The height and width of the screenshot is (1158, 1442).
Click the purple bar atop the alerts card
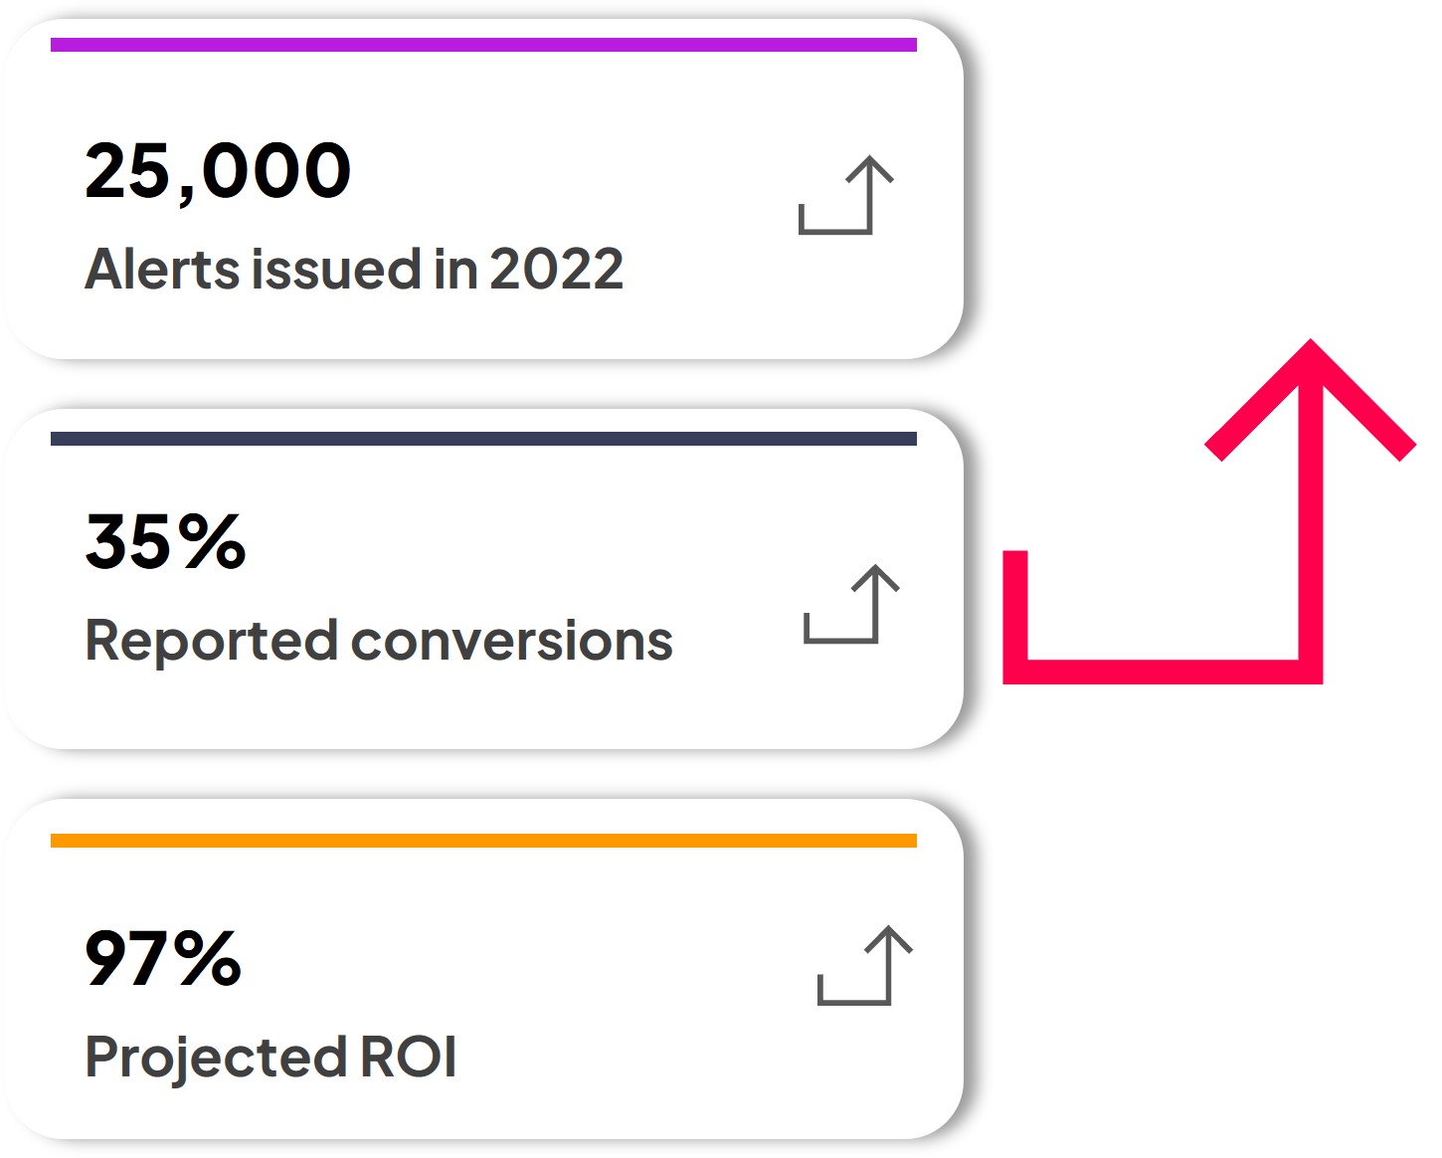483,45
